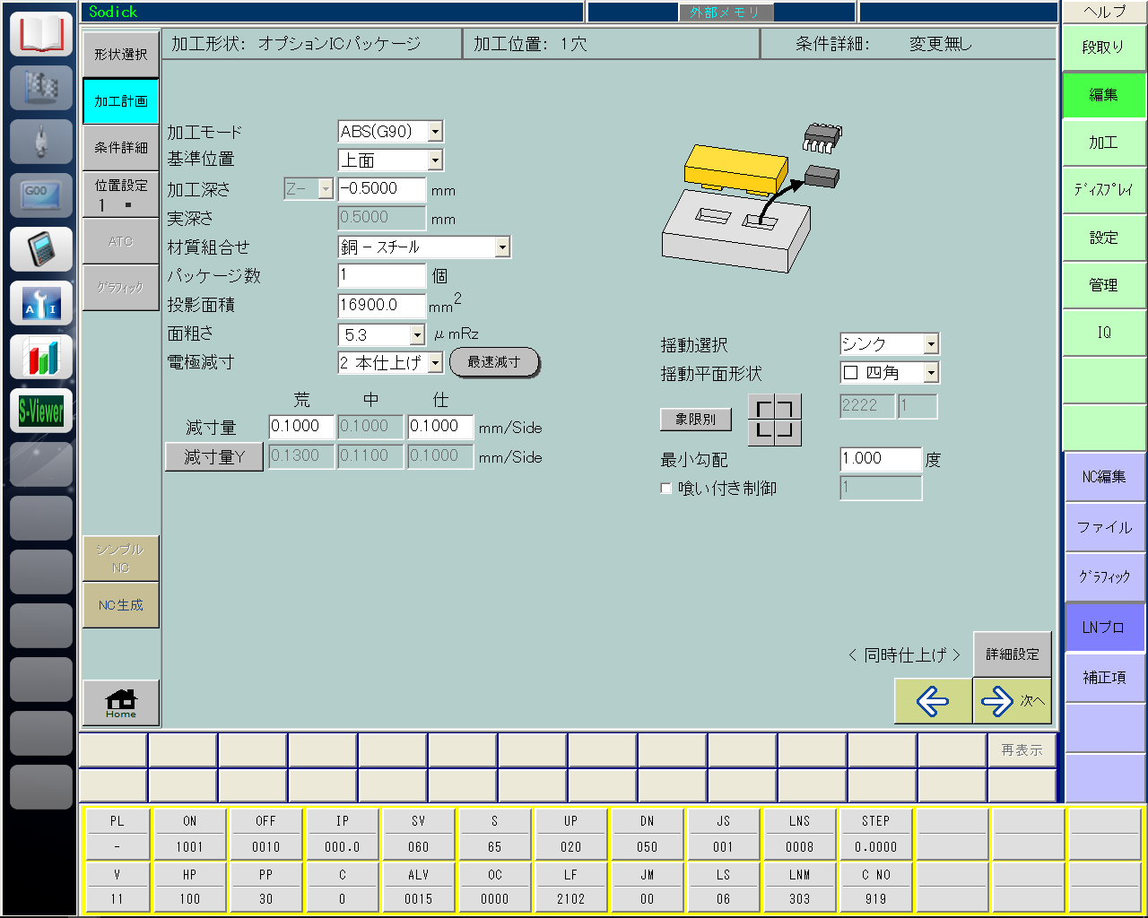Click the IC package illustration

750,199
